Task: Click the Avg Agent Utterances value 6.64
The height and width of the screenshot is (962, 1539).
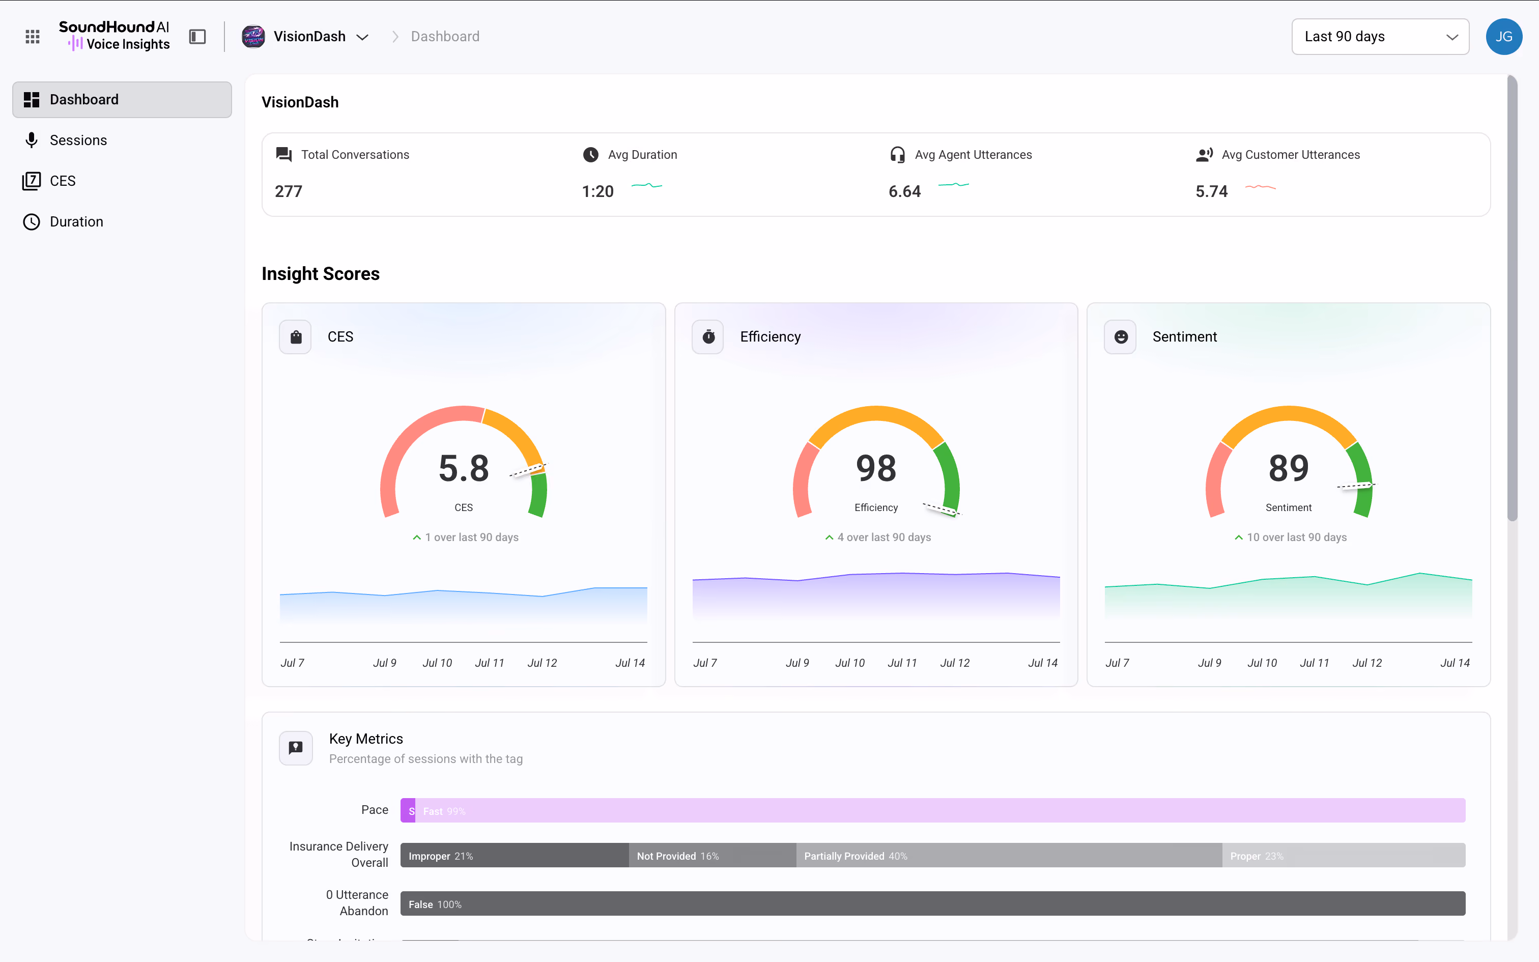Action: click(904, 191)
